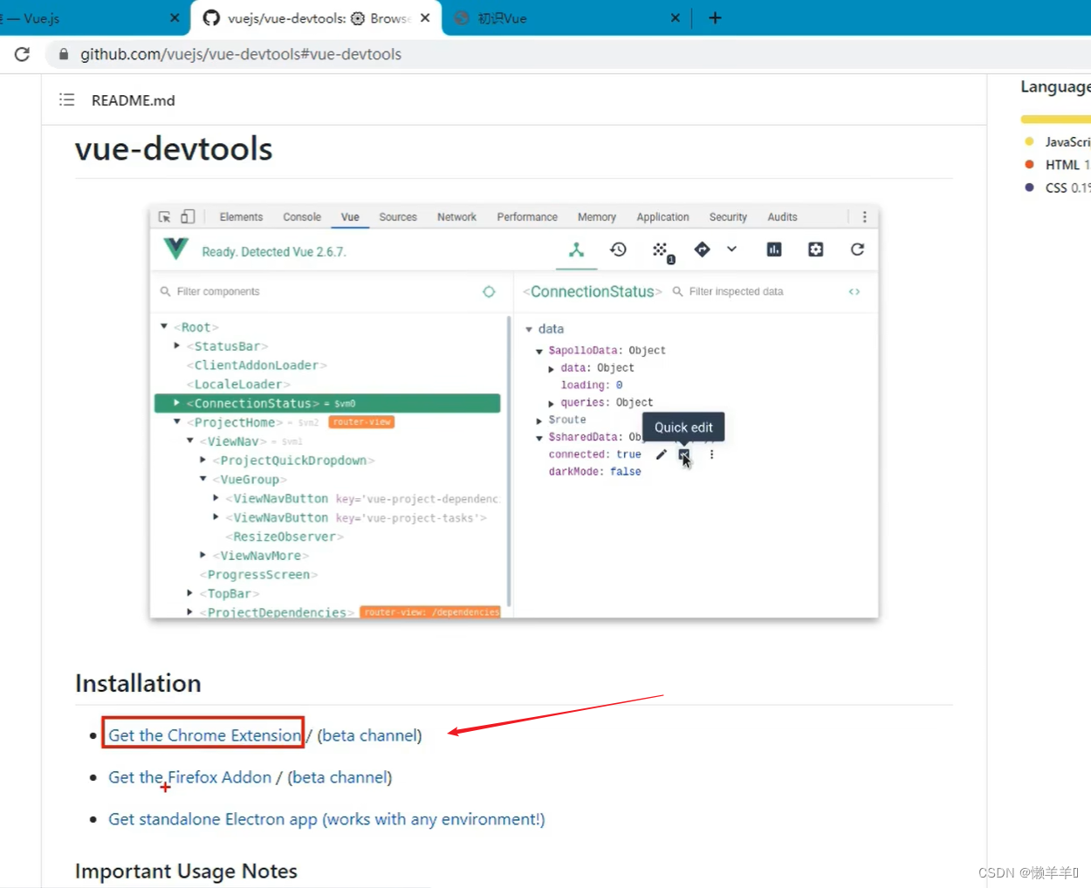Open the more options dots beside connected
The image size is (1091, 888).
pos(711,454)
